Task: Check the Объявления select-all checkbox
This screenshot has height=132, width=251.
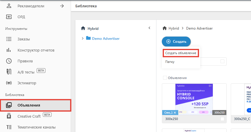Action: (165, 78)
